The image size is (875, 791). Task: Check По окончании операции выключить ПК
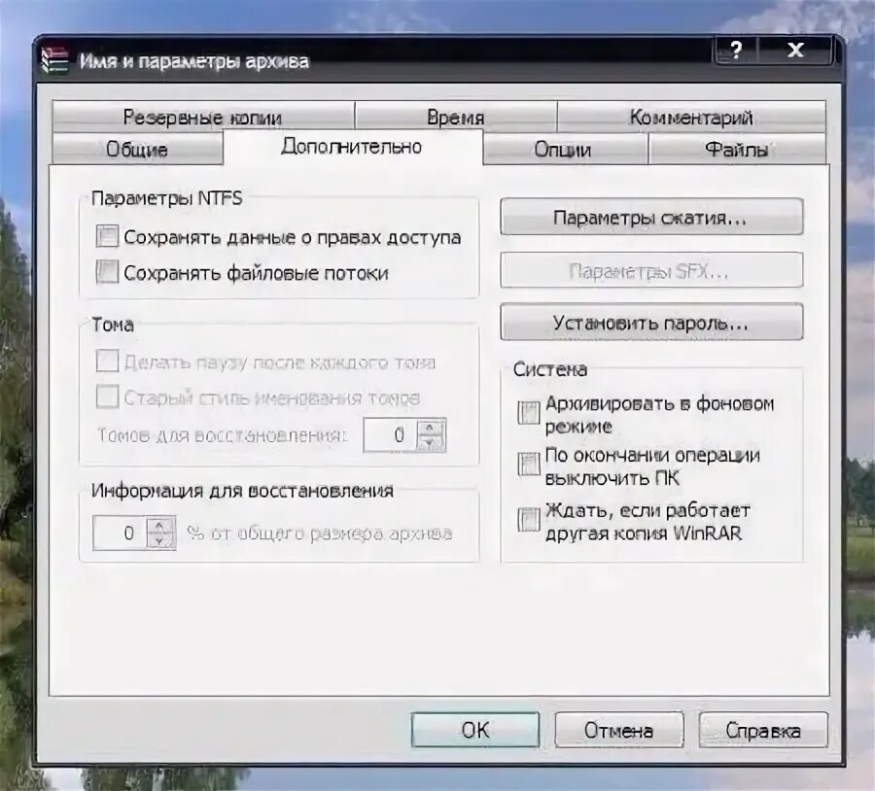click(529, 464)
